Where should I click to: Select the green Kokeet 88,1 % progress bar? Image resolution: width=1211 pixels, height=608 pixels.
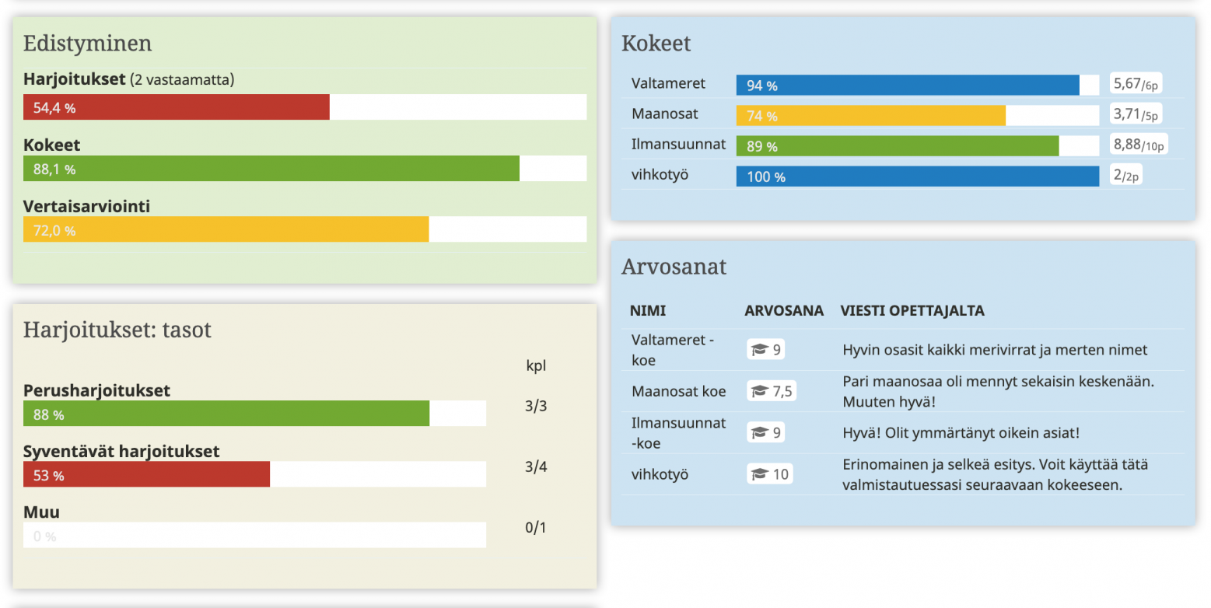tap(271, 169)
